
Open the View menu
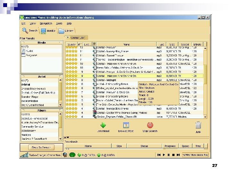coord(33,23)
